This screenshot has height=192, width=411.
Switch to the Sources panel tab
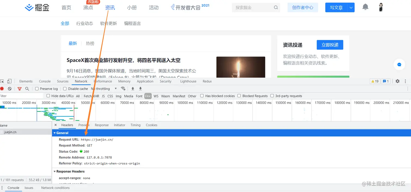click(63, 81)
